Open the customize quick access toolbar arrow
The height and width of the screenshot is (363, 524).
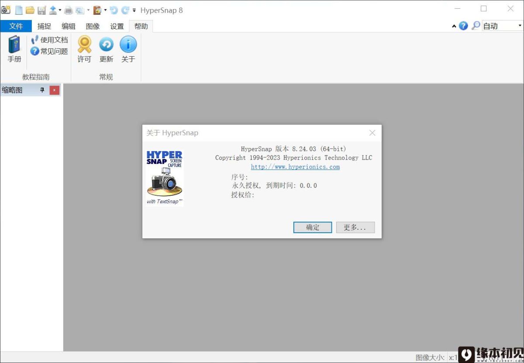point(134,10)
